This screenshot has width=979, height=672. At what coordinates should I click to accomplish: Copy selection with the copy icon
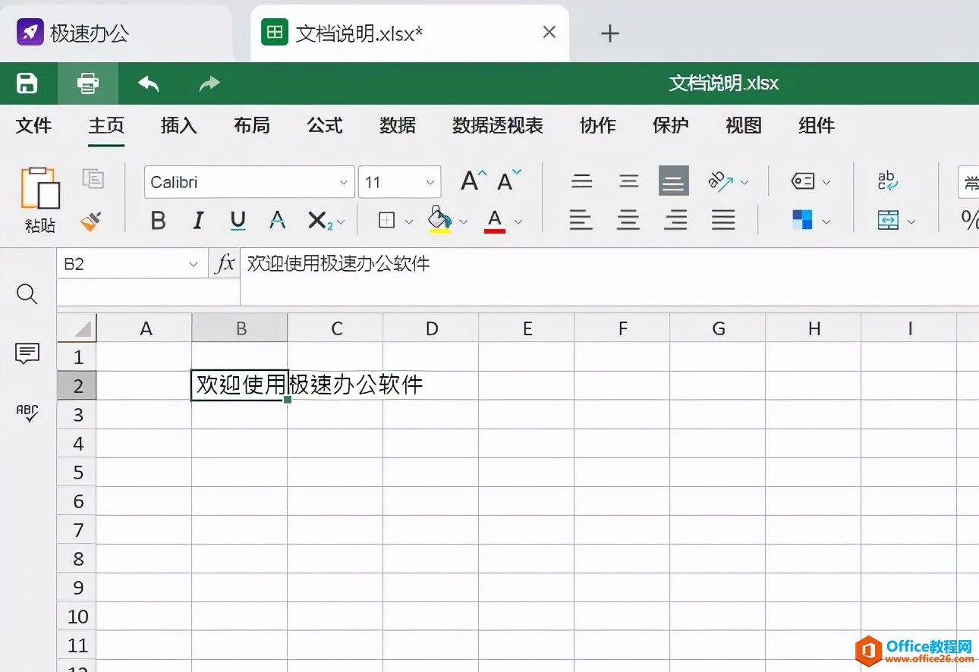(x=93, y=179)
